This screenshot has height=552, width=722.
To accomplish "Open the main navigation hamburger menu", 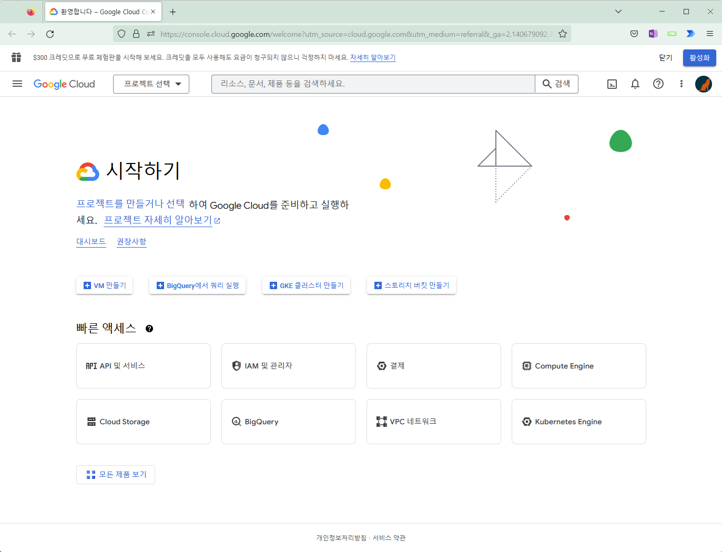I will (x=17, y=84).
